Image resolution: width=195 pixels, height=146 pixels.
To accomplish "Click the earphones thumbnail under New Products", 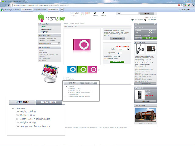I will [140, 49].
